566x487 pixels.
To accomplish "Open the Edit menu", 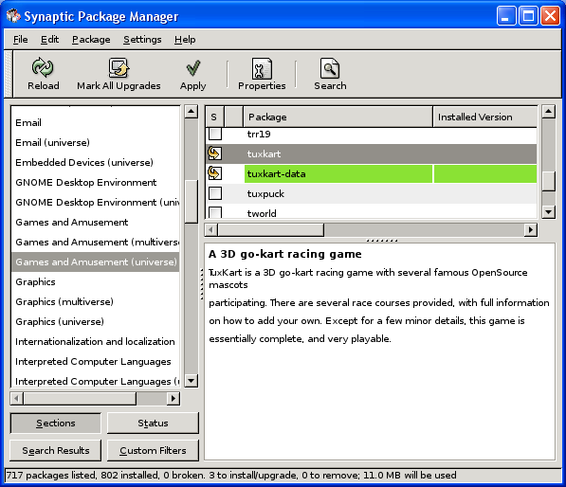I will (49, 40).
